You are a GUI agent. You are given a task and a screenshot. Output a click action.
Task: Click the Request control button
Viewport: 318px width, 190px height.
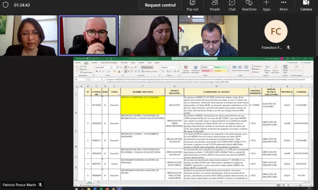(160, 5)
